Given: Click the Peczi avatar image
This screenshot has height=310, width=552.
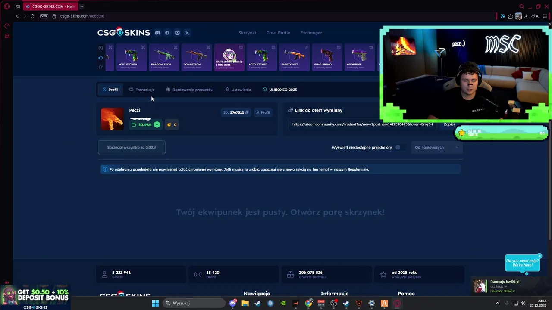Looking at the screenshot, I should (x=112, y=119).
